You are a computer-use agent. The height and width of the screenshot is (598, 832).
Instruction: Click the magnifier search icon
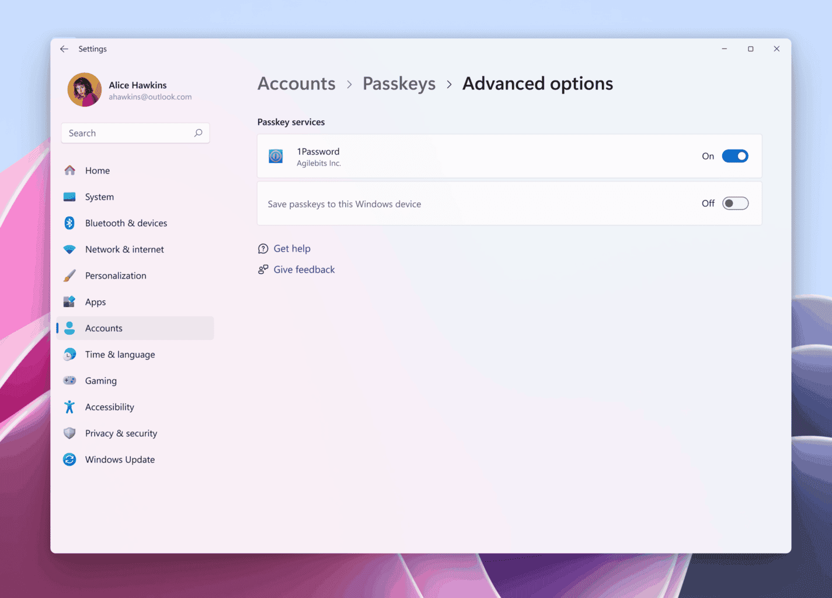(x=199, y=133)
